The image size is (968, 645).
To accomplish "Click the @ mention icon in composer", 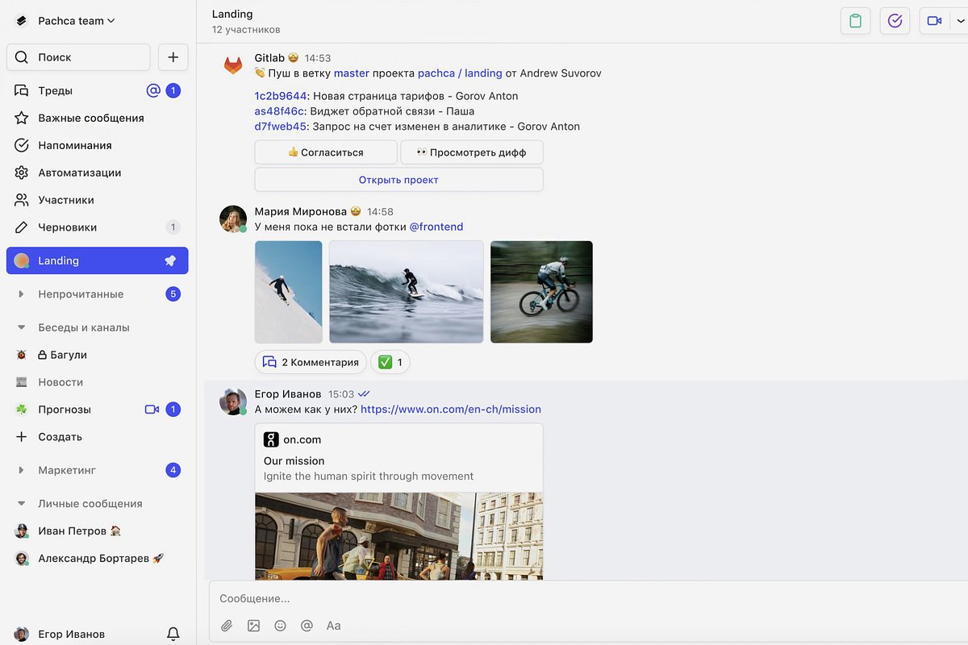I will coord(307,626).
